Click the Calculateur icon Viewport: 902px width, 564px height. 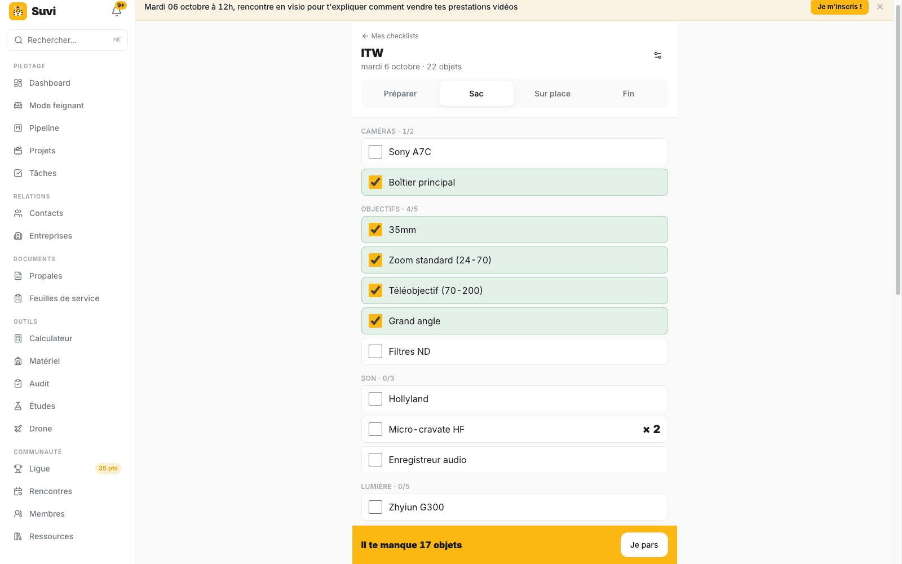click(18, 338)
